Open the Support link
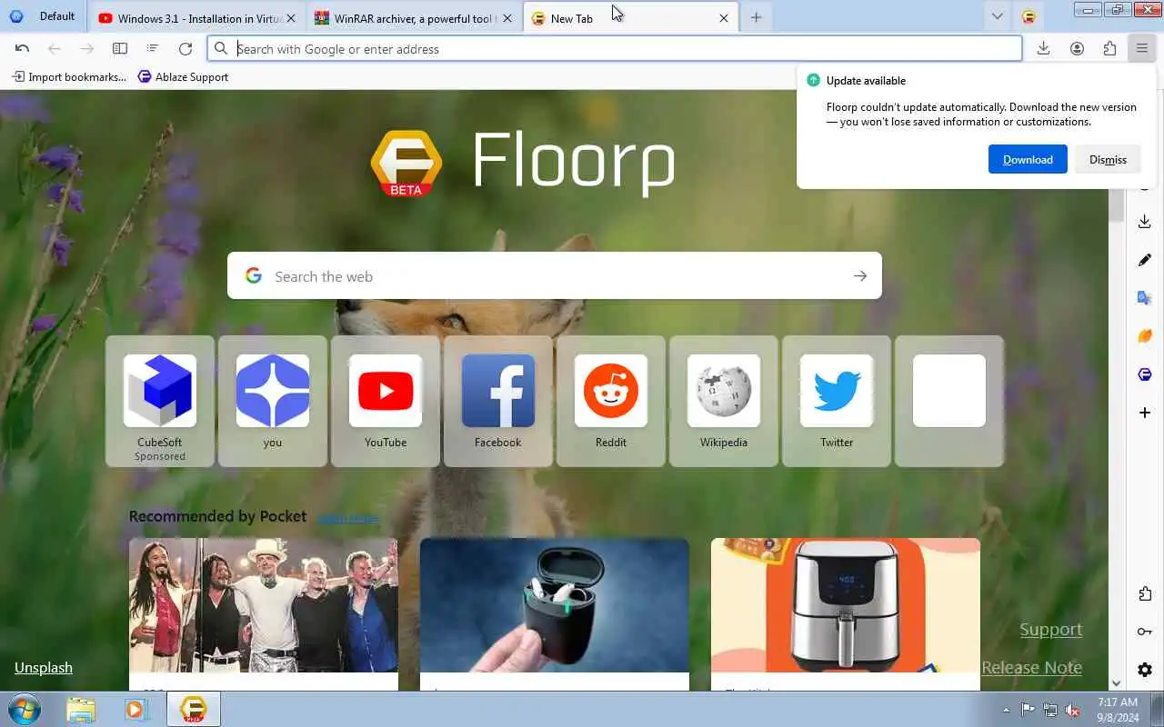This screenshot has width=1164, height=727. click(1050, 629)
